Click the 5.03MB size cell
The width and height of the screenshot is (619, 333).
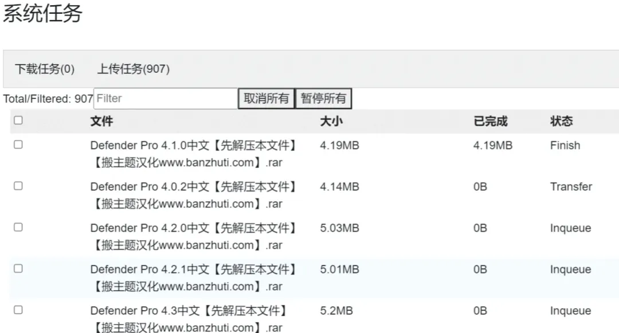[x=339, y=228]
